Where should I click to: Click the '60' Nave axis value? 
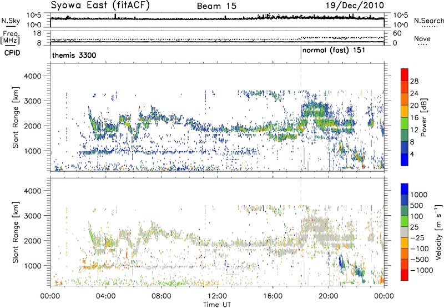point(397,33)
